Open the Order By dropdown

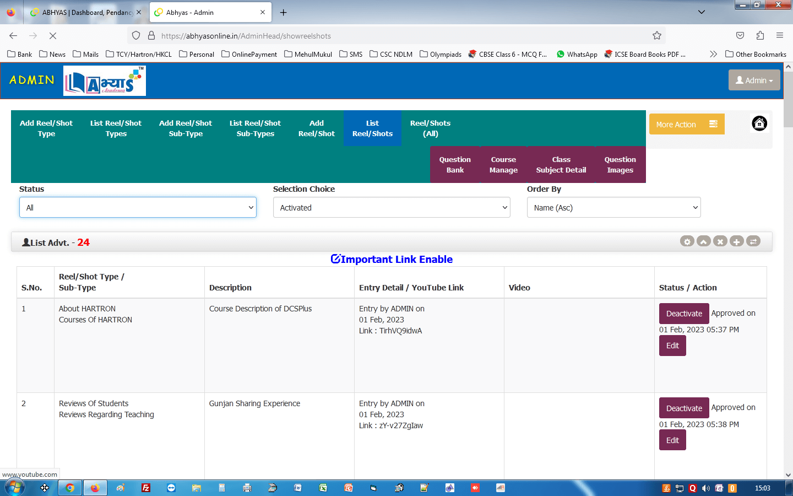[613, 208]
